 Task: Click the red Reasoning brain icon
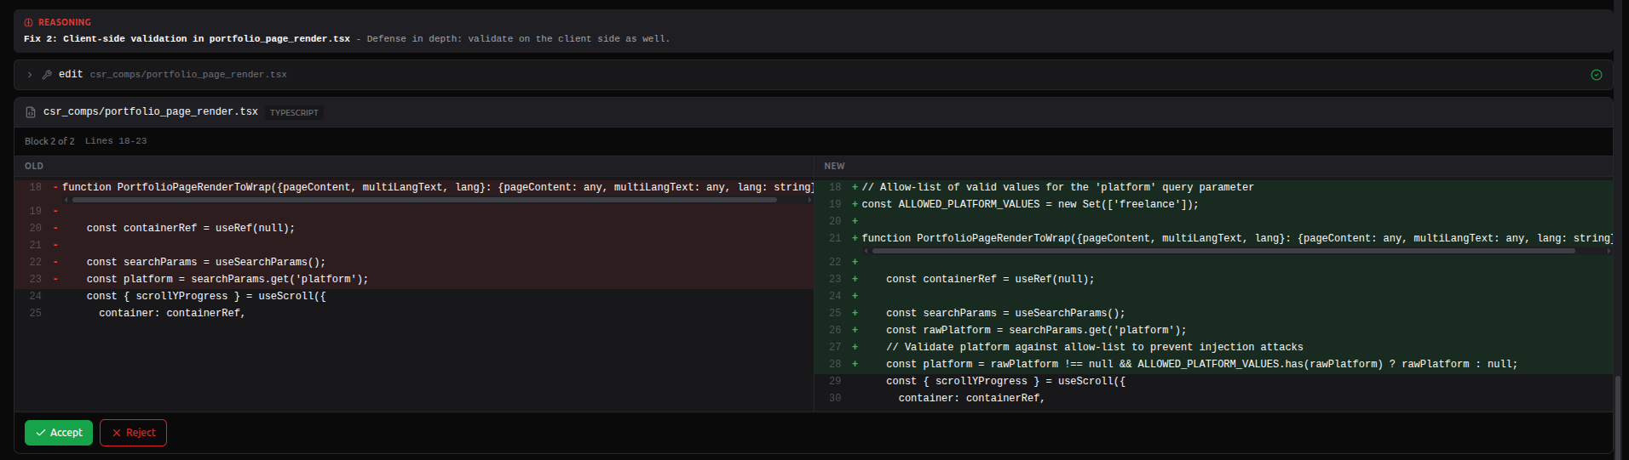[29, 22]
